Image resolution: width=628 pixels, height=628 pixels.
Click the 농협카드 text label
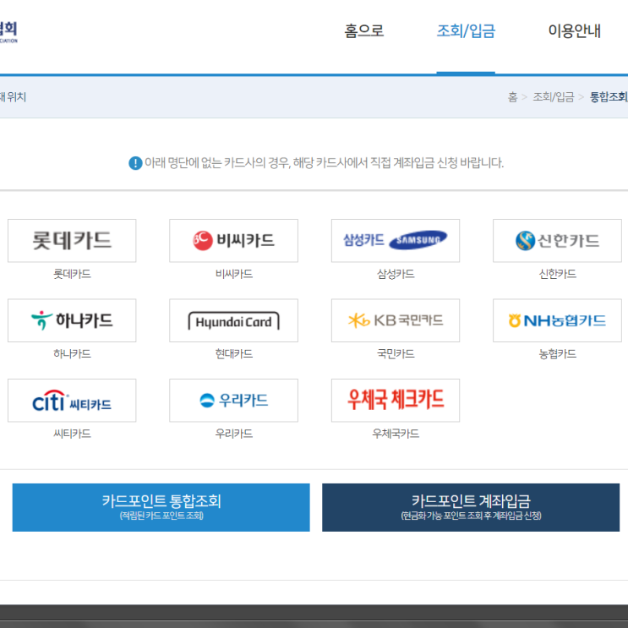coord(558,353)
